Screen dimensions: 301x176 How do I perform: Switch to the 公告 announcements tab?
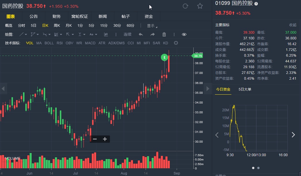[x=34, y=16]
